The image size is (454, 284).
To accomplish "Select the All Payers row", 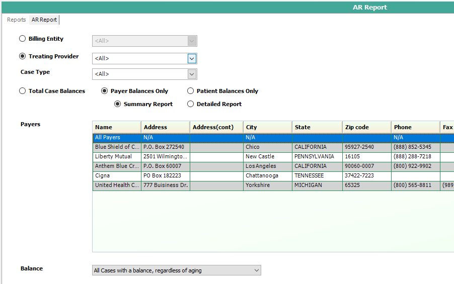I will [x=273, y=138].
